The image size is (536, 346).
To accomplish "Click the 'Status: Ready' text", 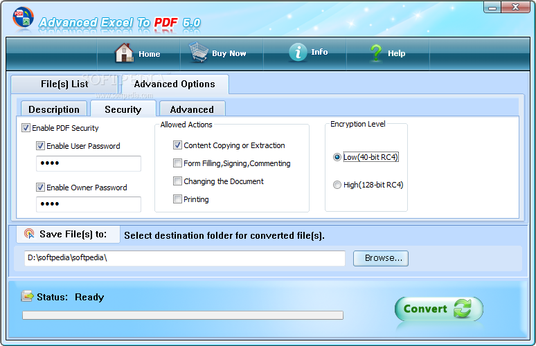I will click(71, 297).
